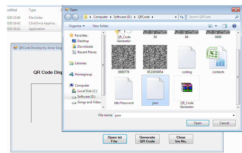This screenshot has width=242, height=153.
Task: Click the Back navigation arrow in Open dialog
Action: click(x=68, y=17)
